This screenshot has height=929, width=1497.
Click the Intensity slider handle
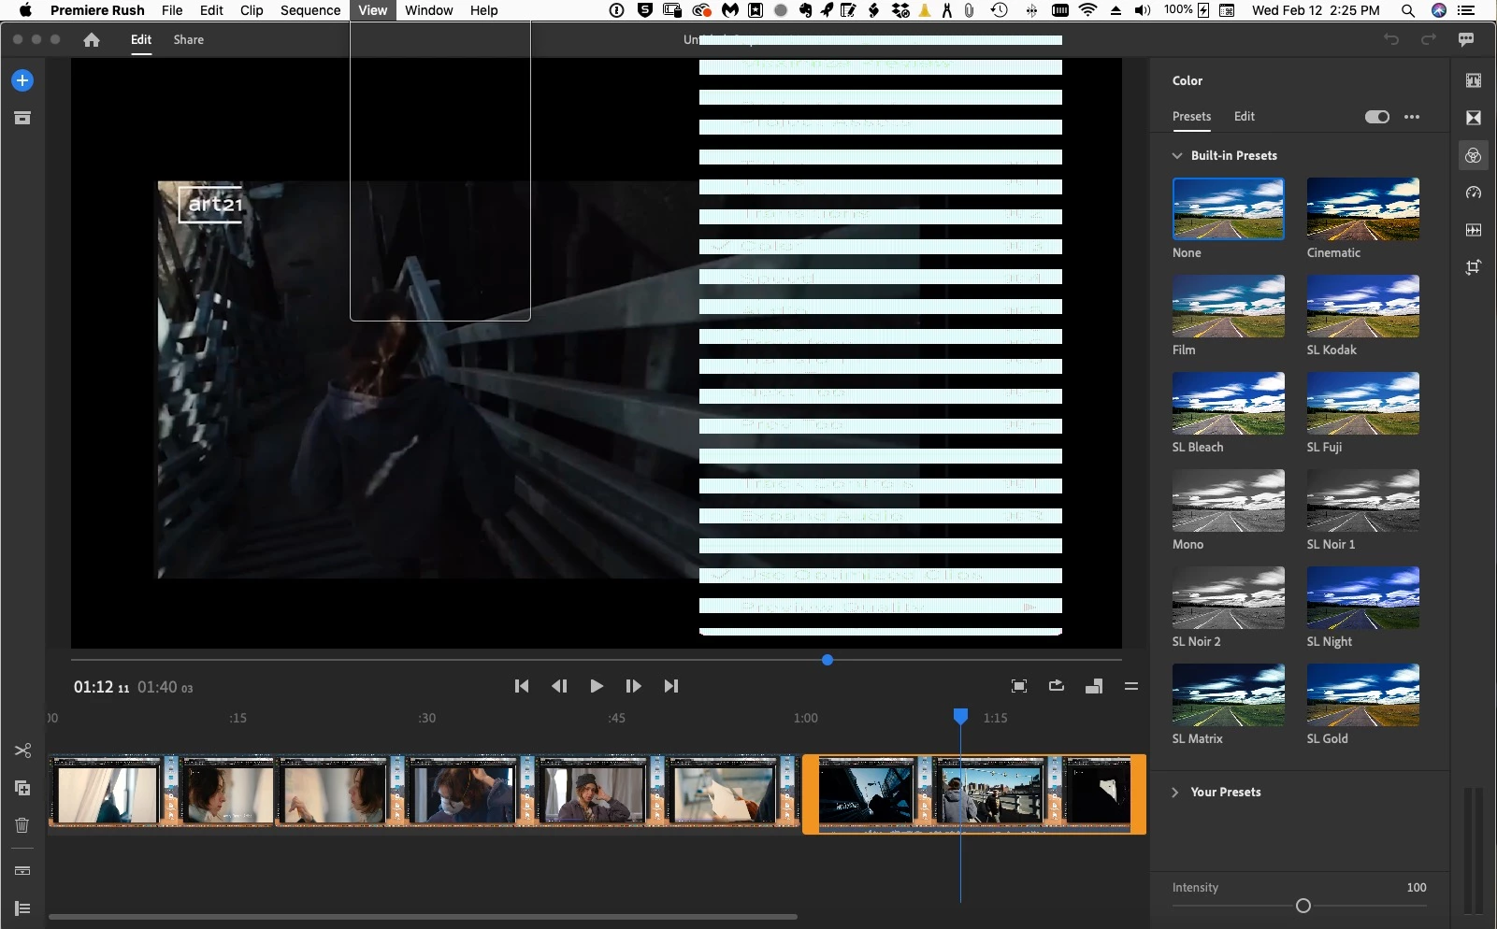tap(1303, 906)
